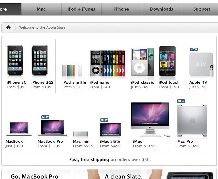The height and width of the screenshot is (179, 218).
Task: Click the NEW badge above iMac Slate
Action: coord(104,120)
